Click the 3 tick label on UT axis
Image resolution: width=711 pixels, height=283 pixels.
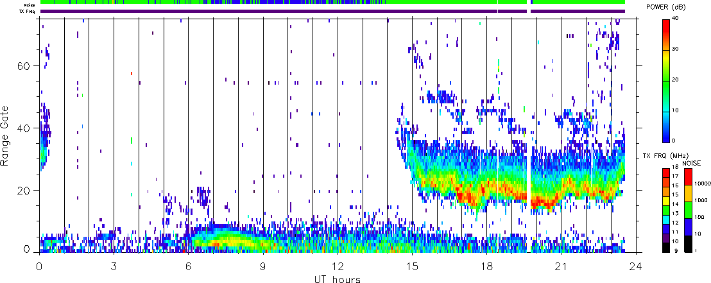pyautogui.click(x=114, y=266)
